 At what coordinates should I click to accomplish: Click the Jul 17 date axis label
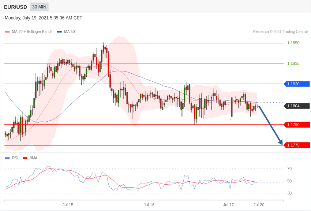coord(228,205)
